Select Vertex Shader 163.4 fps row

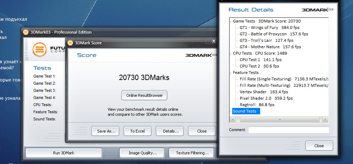[x=264, y=92]
